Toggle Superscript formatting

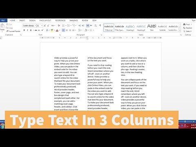click(x=42, y=30)
